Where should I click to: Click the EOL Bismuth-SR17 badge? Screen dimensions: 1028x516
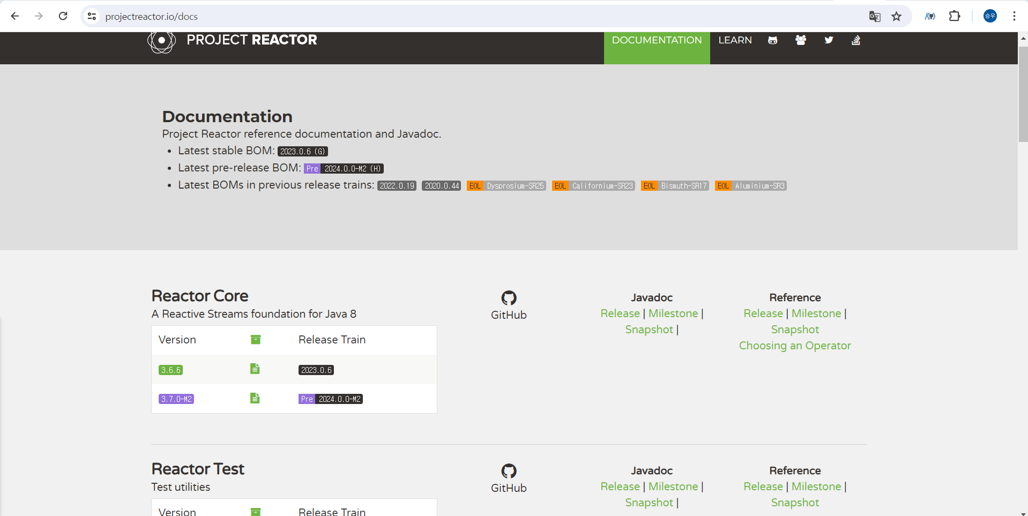(x=675, y=186)
